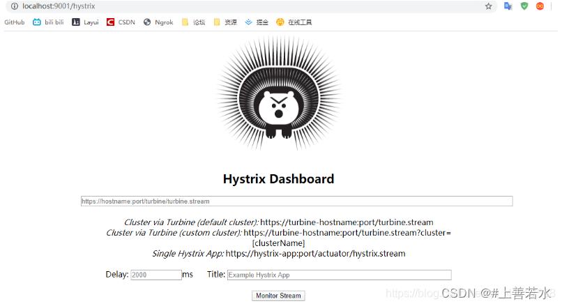Image resolution: width=562 pixels, height=306 pixels.
Task: Click the Monitor Stream button
Action: coord(278,296)
